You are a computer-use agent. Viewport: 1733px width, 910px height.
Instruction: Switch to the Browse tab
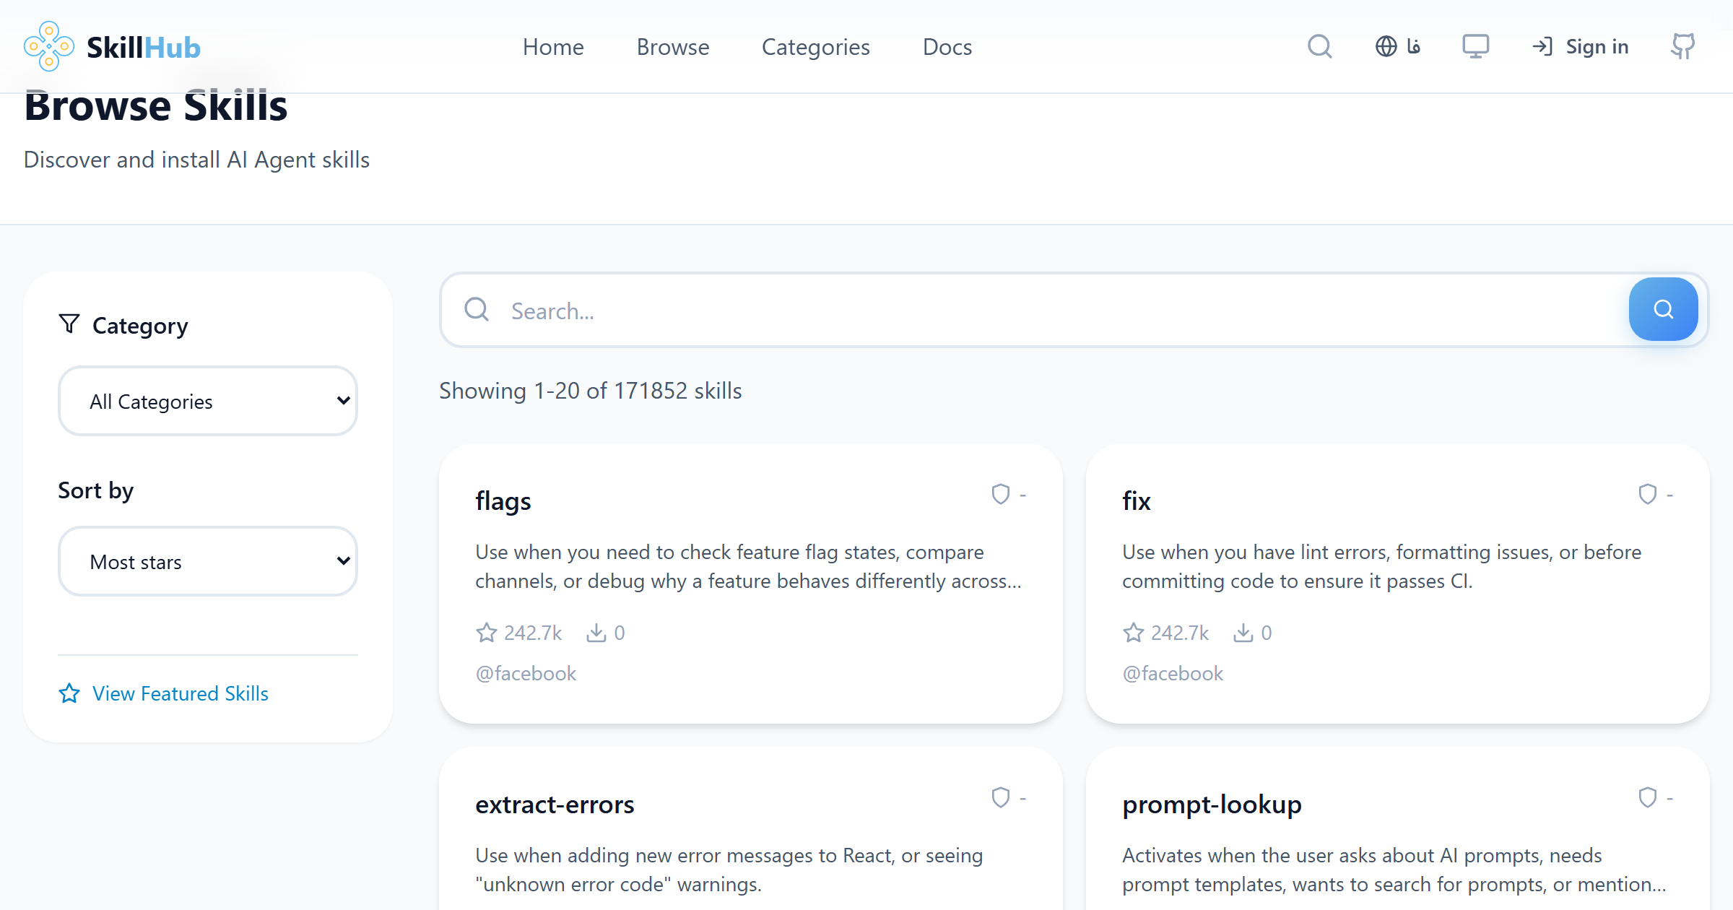[x=673, y=46]
